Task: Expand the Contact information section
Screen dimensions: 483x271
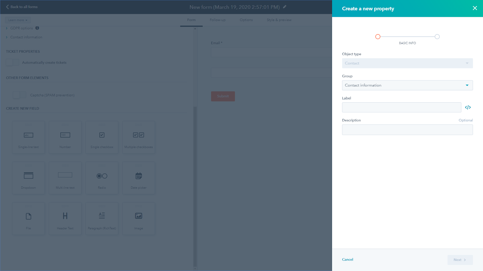Action: click(x=24, y=37)
